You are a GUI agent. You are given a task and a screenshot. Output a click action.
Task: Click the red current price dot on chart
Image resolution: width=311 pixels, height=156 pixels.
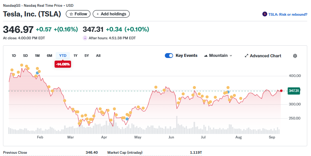281,91
